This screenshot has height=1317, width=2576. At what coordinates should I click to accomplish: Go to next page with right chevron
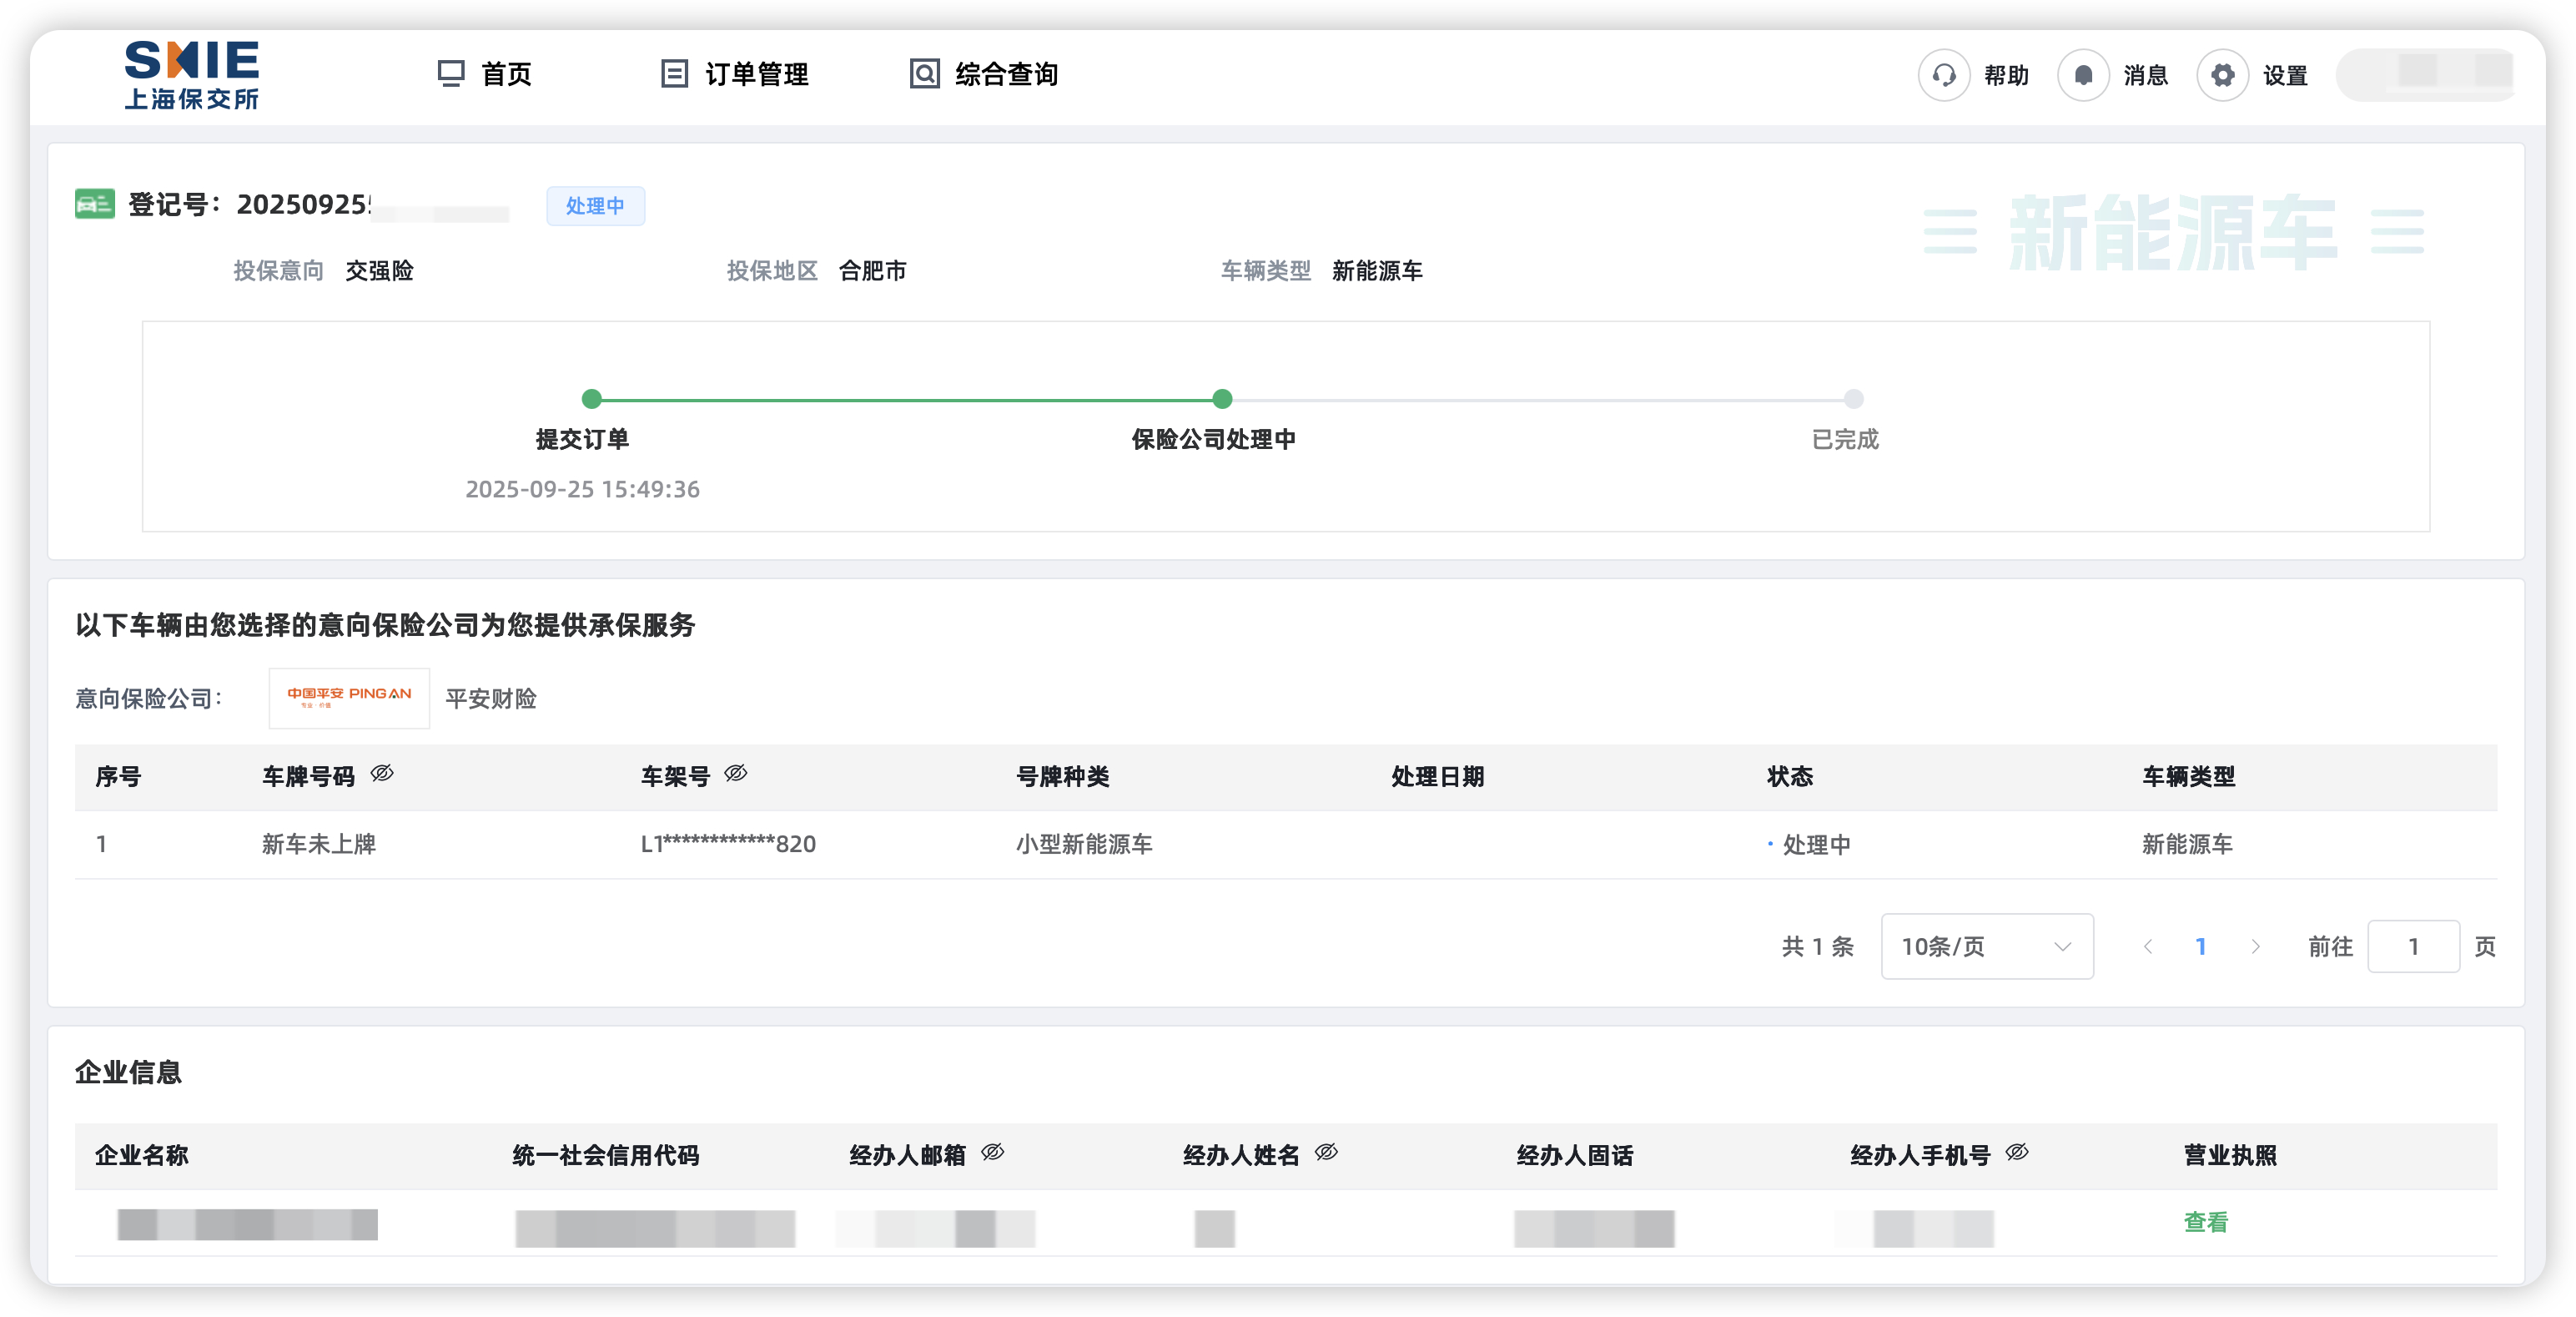2255,946
